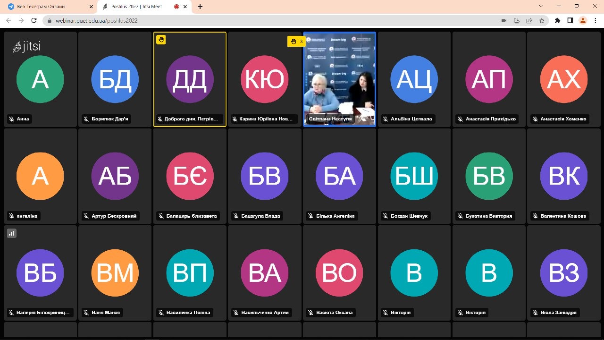Click the camera permission icon in address bar
The width and height of the screenshot is (604, 340).
pyautogui.click(x=504, y=21)
